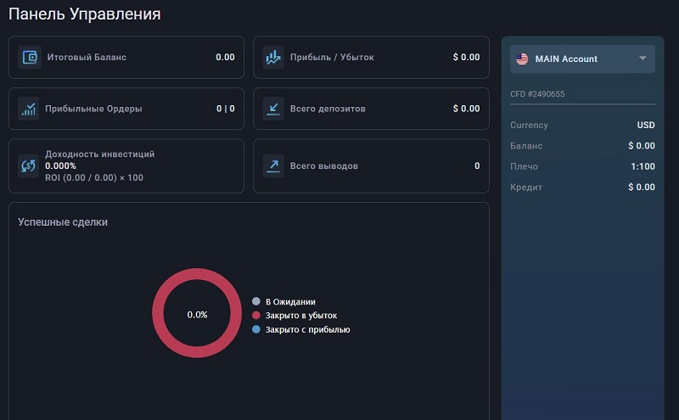
Task: Click the dropdown arrow next to MAIN Account
Action: click(643, 59)
